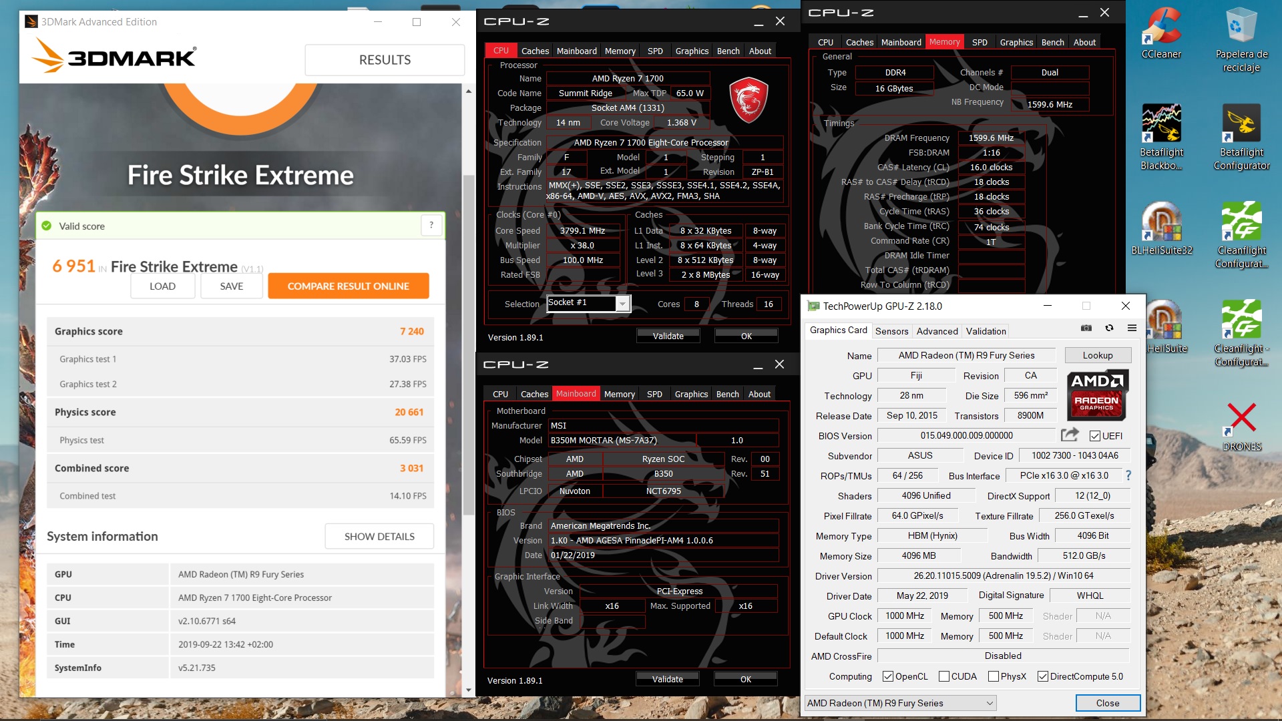Open the first Cleanflight Configurator shortcut
1282x721 pixels.
(x=1241, y=235)
